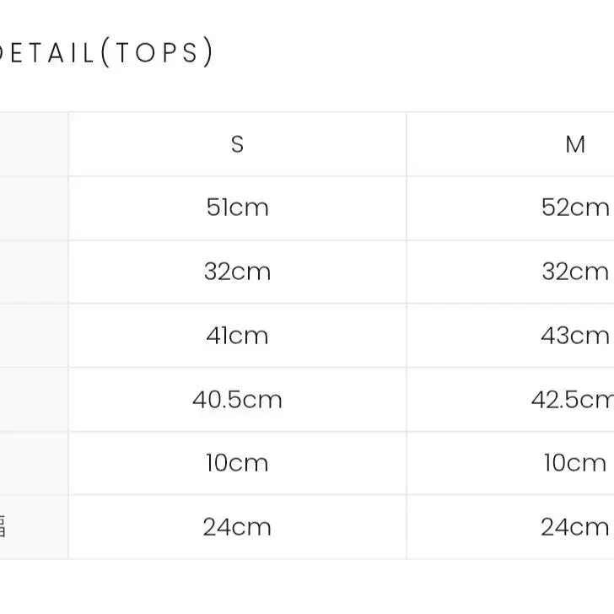Click the DETAIL(TOPS) heading text
The height and width of the screenshot is (614, 614).
105,53
